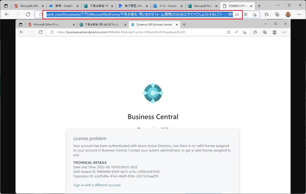Reload the inner Business Central browser page
The width and height of the screenshot is (306, 194).
[x=40, y=32]
